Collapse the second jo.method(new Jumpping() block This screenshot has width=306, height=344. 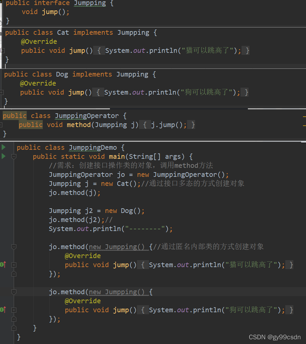pos(14,292)
